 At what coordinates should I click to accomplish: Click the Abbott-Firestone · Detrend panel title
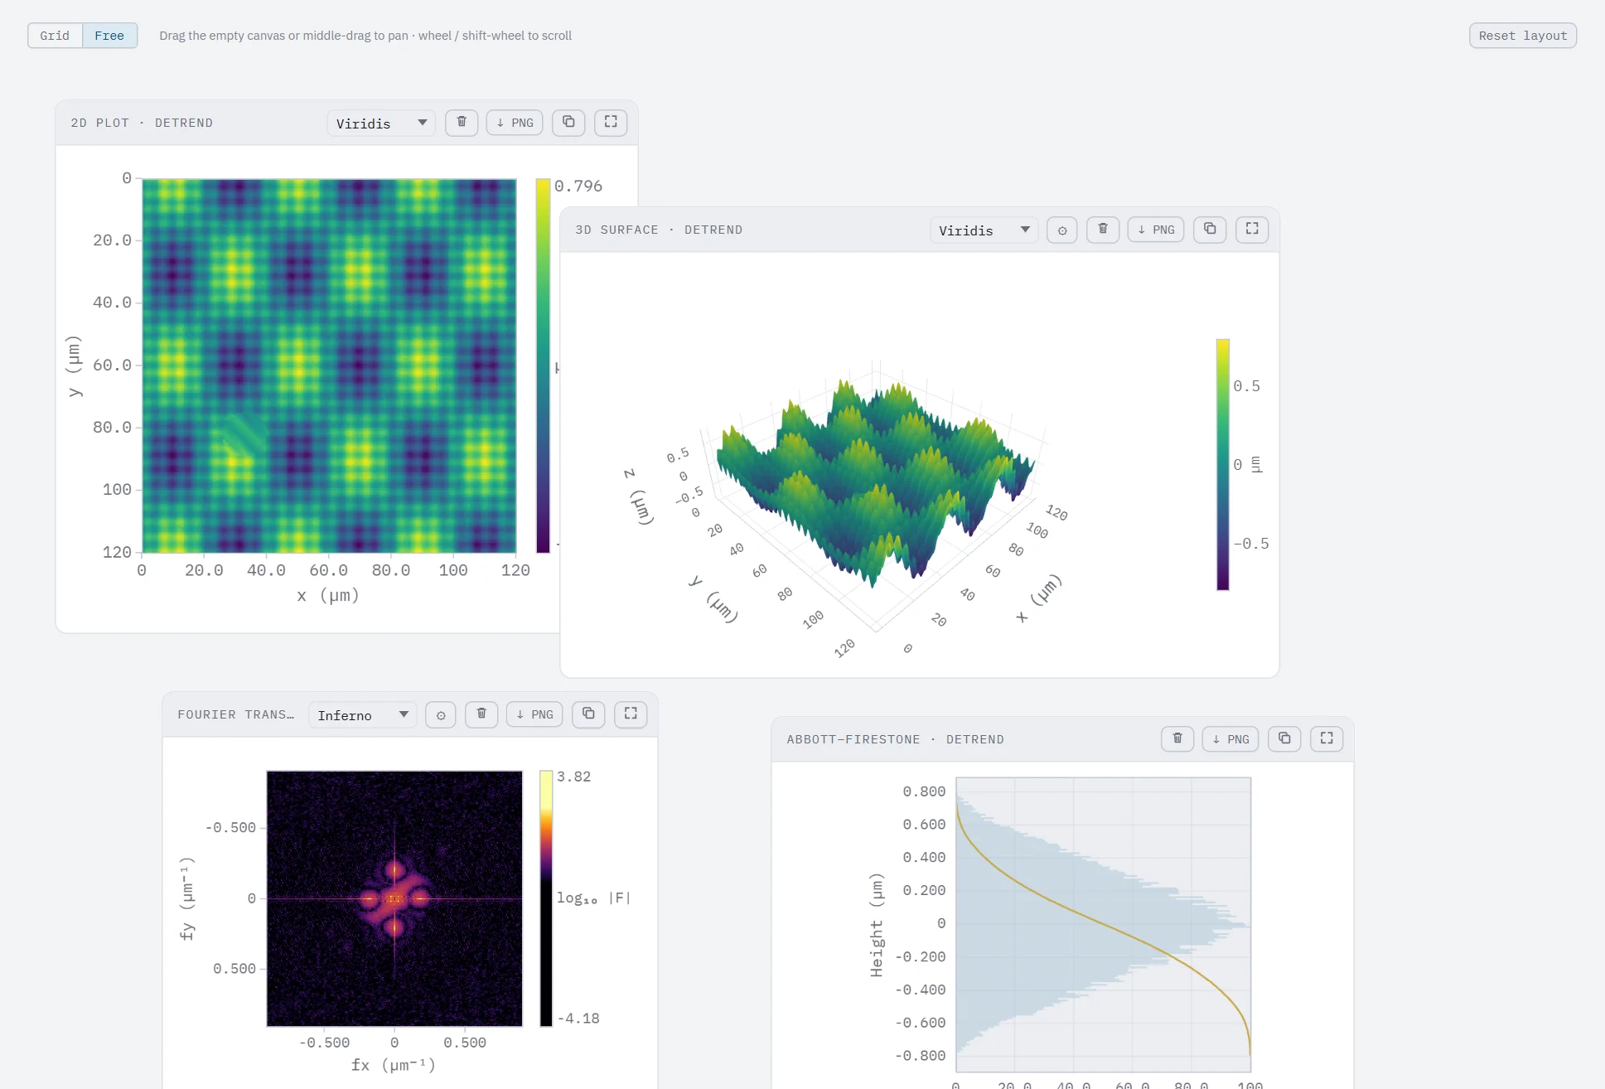[895, 739]
